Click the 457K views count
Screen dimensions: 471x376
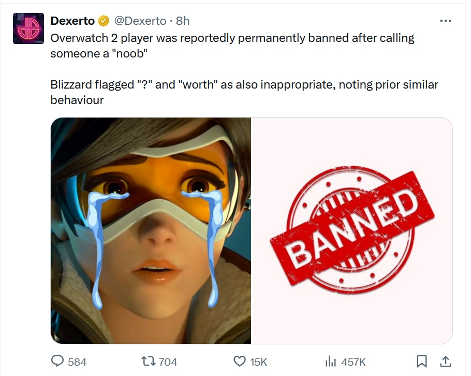click(x=353, y=362)
